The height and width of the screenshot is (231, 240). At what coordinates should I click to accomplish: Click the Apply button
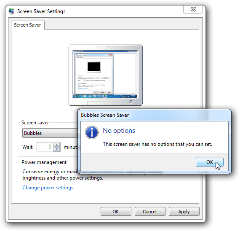click(x=184, y=212)
